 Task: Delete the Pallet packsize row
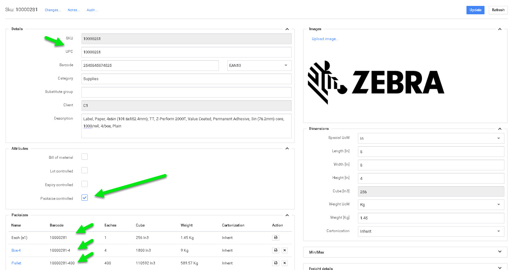(285, 263)
